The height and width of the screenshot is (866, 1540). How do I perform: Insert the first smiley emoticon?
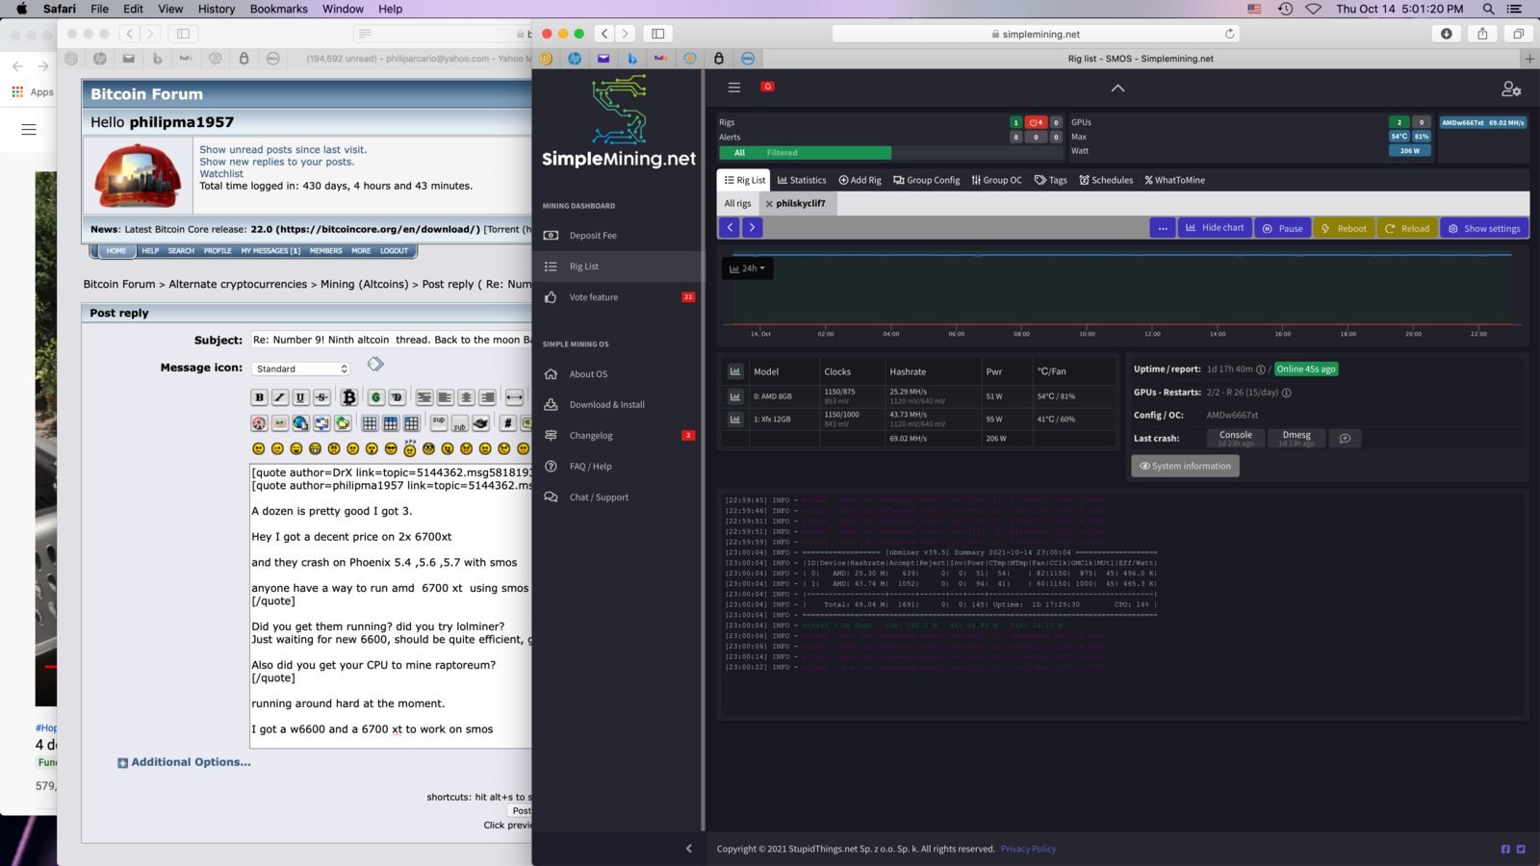pyautogui.click(x=258, y=448)
